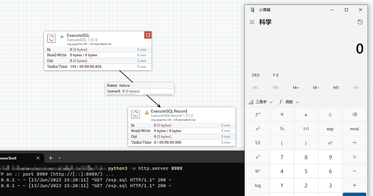Click the open parenthesis button

[x=282, y=143]
